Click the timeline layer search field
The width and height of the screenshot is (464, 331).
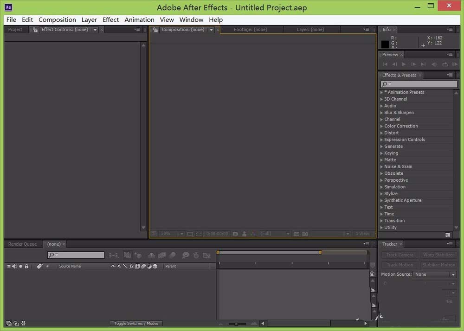pyautogui.click(x=76, y=255)
